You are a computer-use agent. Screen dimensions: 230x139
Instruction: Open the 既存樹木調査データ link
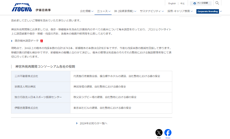point(27,41)
